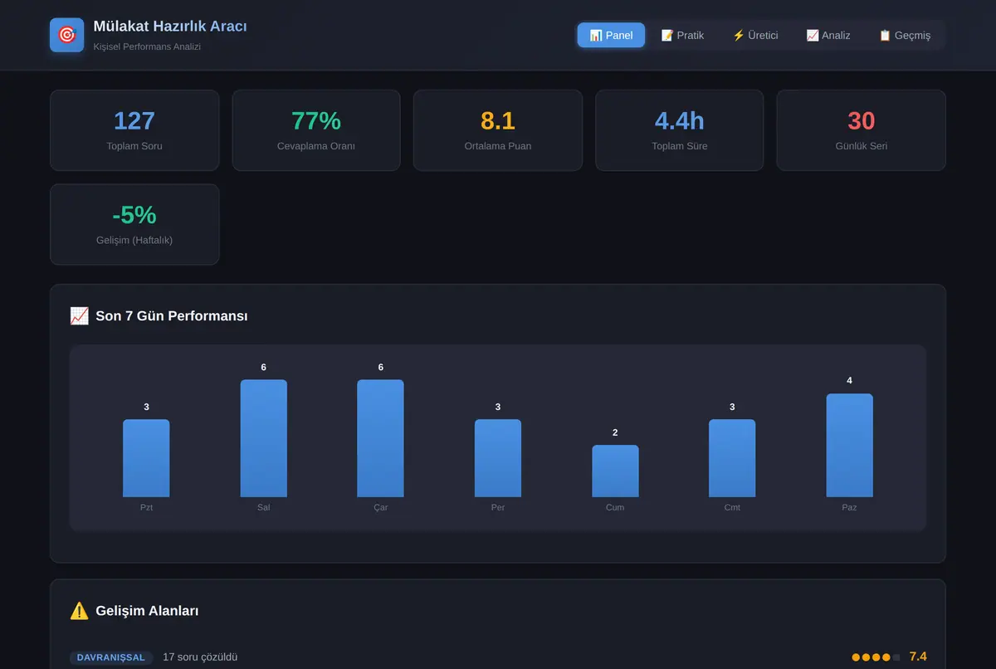996x669 pixels.
Task: Click the Gelişim Alanları heading
Action: [x=147, y=611]
